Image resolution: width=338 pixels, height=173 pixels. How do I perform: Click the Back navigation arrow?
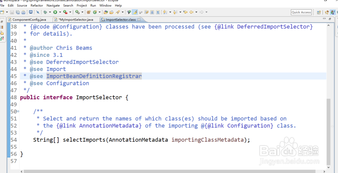(191, 12)
